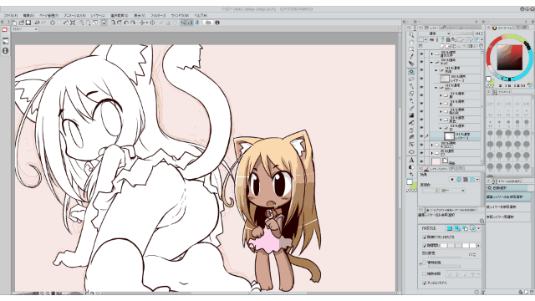Viewport: 535px width, 301px height.
Task: Click the free transform icon in command bar
Action: pos(73,23)
